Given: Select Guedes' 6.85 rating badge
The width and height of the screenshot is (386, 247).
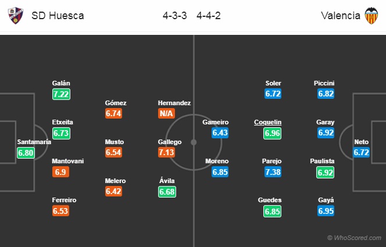Looking at the screenshot, I should (272, 212).
